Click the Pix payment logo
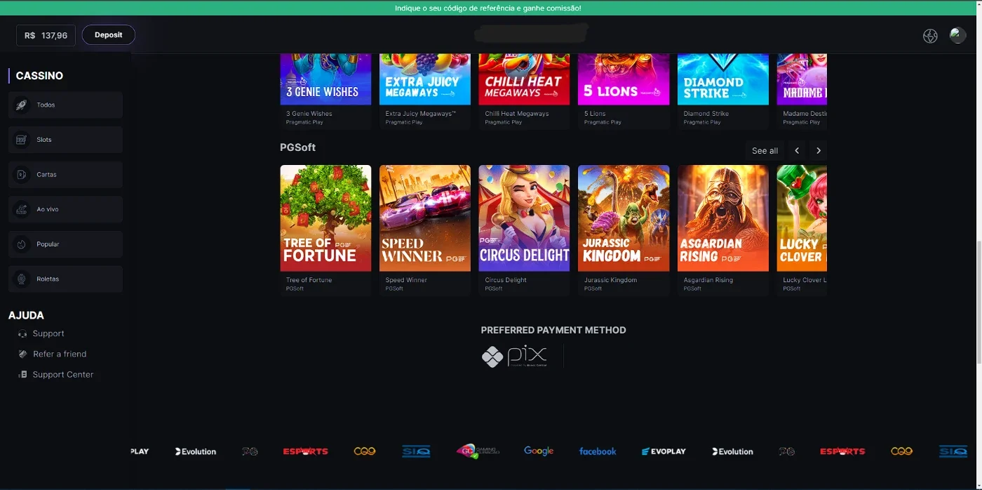The height and width of the screenshot is (490, 982). [x=514, y=356]
